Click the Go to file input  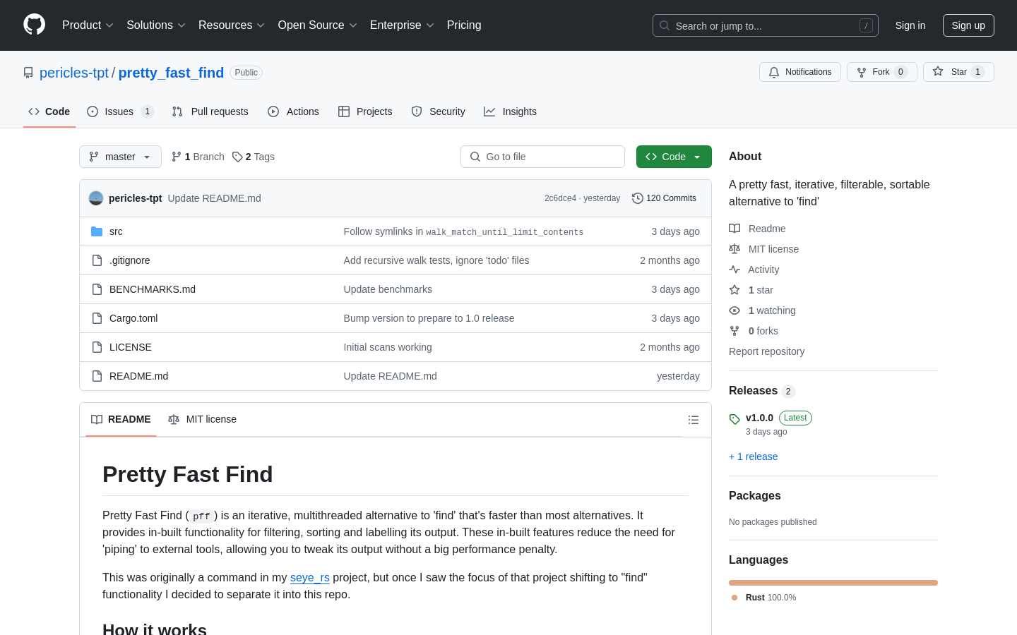[x=542, y=157]
